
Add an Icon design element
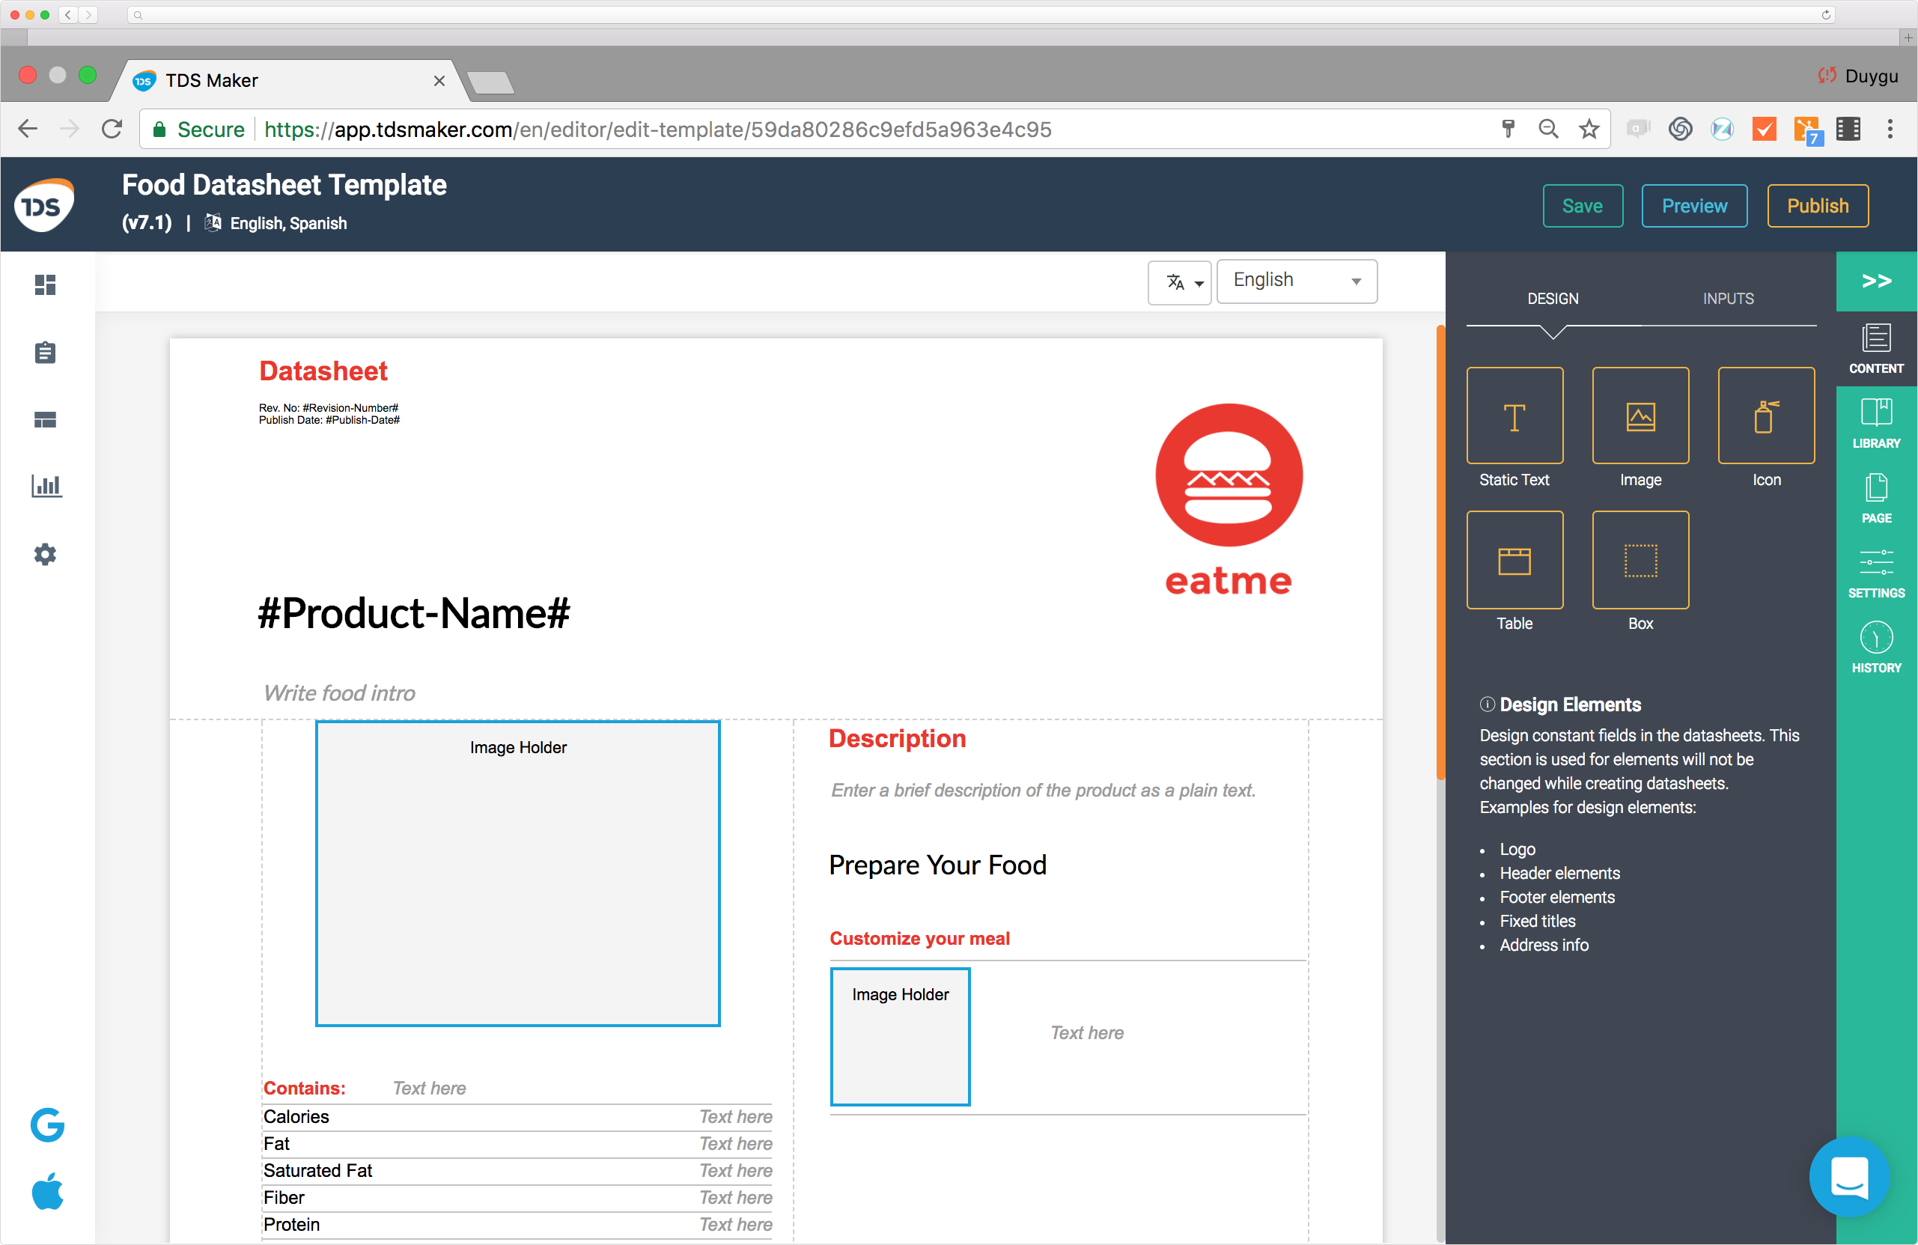[1766, 415]
